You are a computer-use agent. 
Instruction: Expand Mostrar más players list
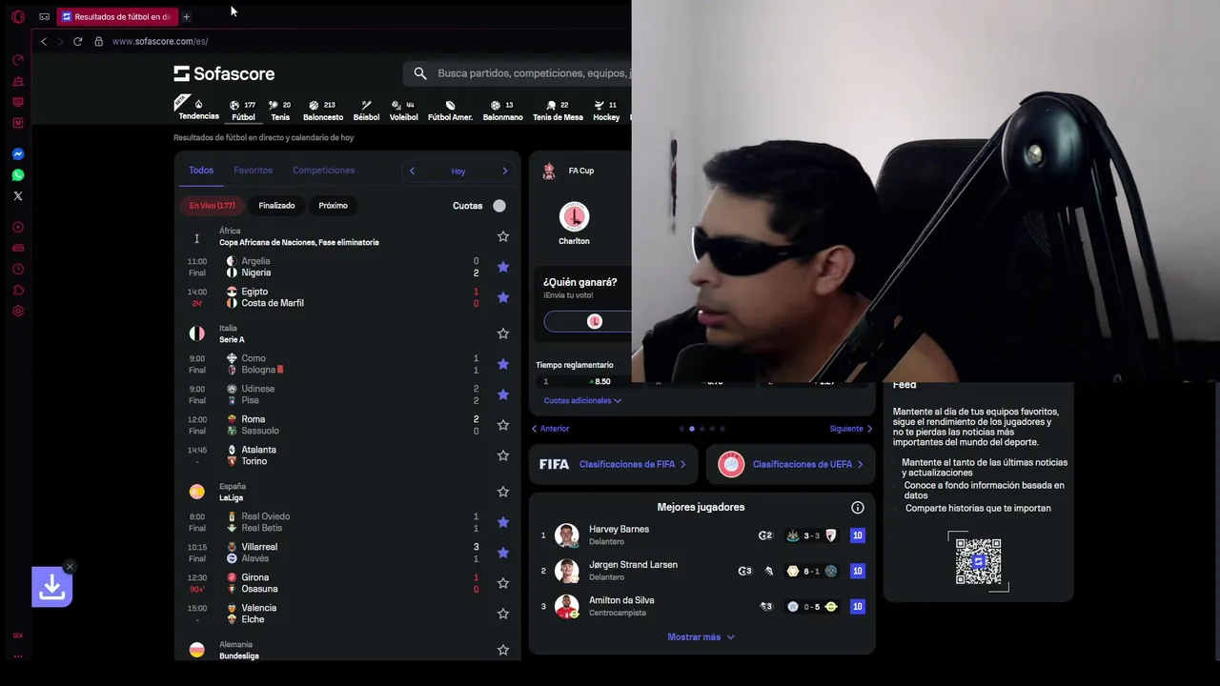(701, 637)
